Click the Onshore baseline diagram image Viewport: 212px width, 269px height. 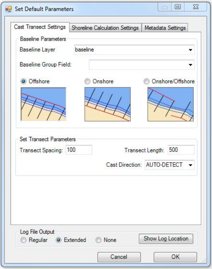[107, 104]
